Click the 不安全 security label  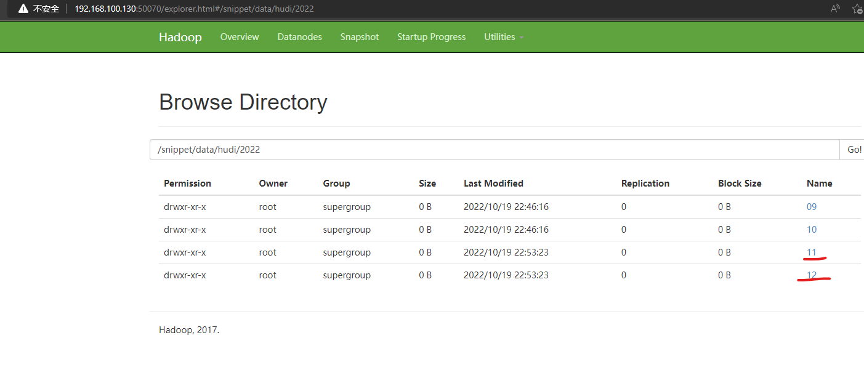(46, 9)
